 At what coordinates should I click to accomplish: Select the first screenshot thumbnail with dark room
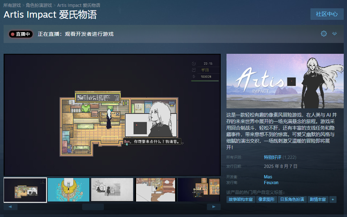tap(25, 190)
